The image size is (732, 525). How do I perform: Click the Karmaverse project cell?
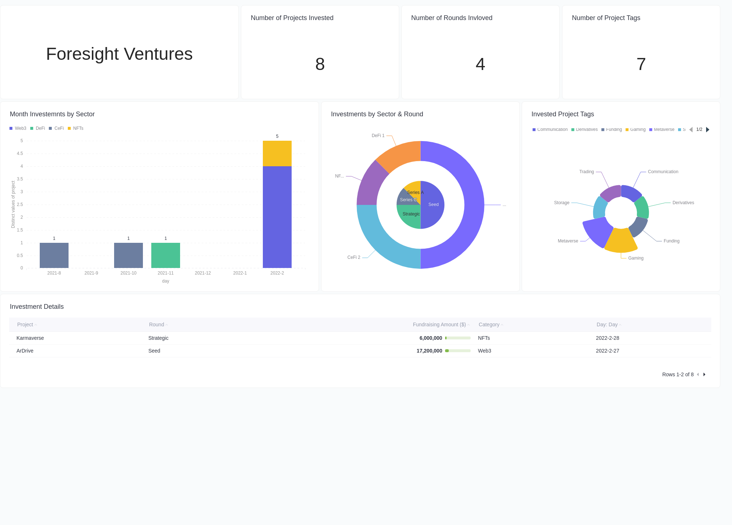click(30, 338)
